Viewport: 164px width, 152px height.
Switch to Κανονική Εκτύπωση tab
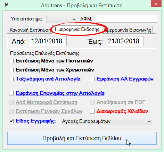tap(30, 30)
